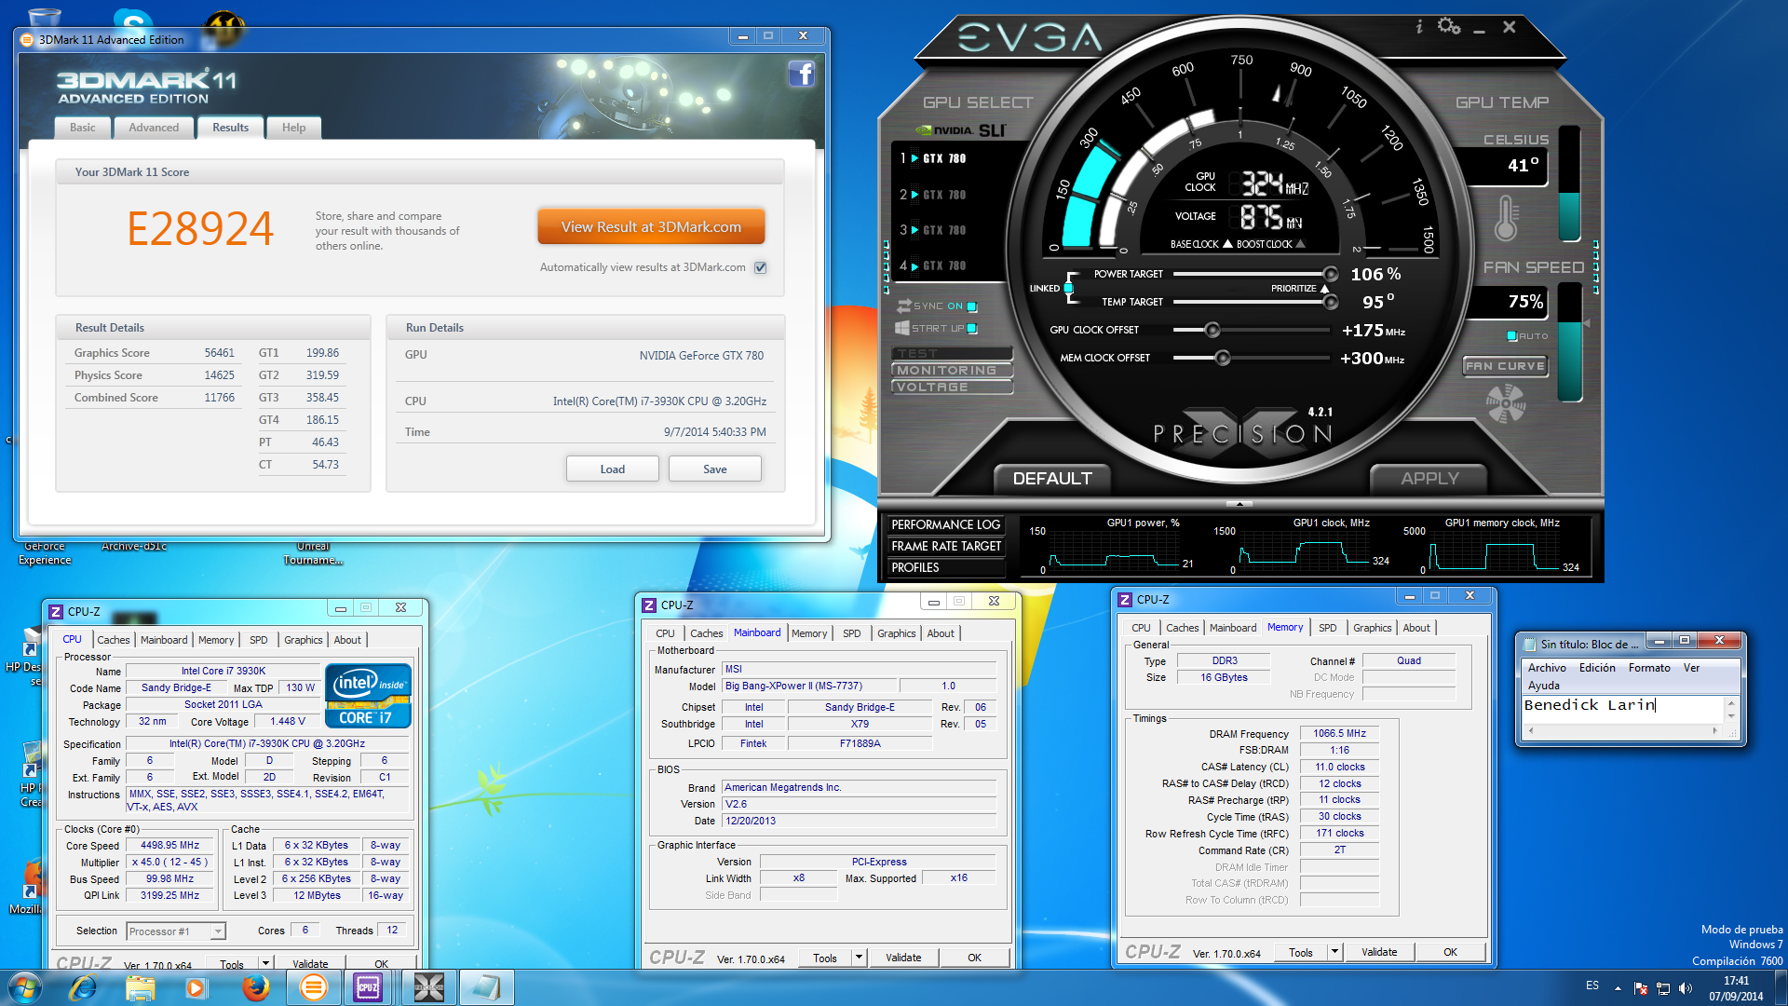Click the Boost Clock triangle indicator
Viewport: 1788px width, 1006px height.
coord(1301,244)
